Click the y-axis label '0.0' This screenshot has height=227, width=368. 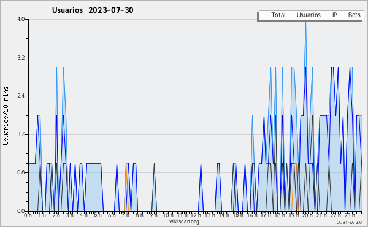(21, 211)
